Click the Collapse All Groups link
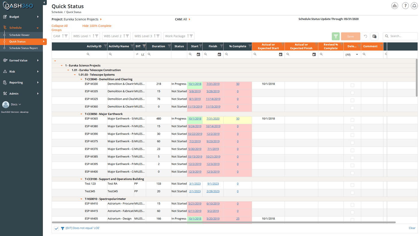This screenshot has height=236, width=420. click(x=59, y=28)
